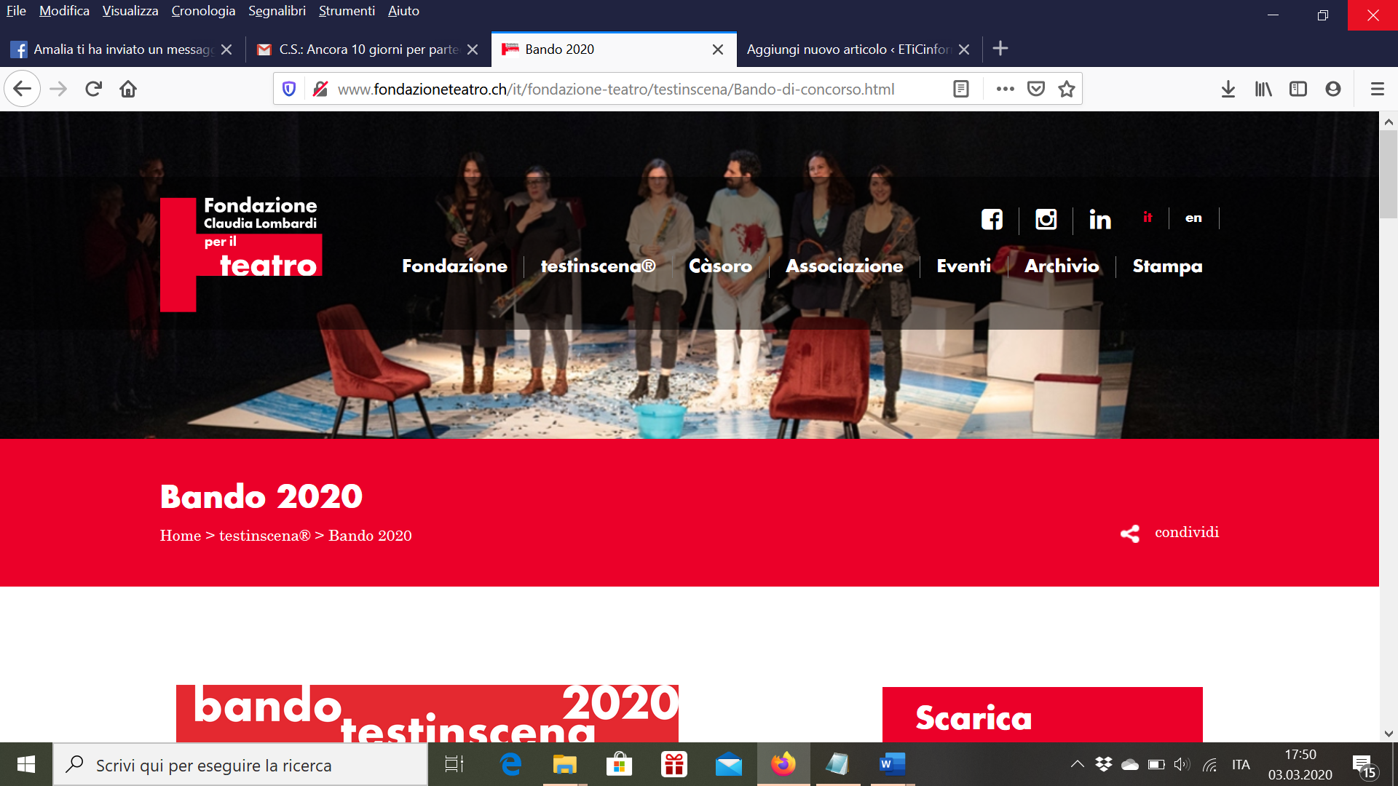The height and width of the screenshot is (786, 1398).
Task: Open the Windows Start menu
Action: tap(26, 765)
